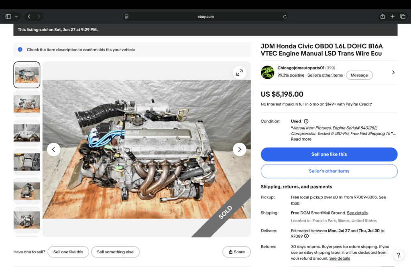The height and width of the screenshot is (267, 411).
Task: Click the Sell something else button
Action: [115, 252]
